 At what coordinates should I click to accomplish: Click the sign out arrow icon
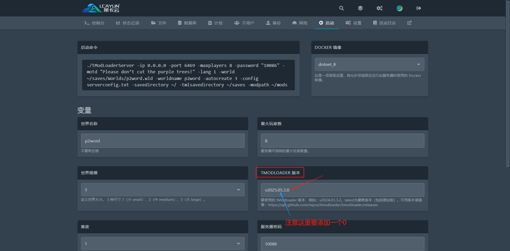click(x=419, y=8)
